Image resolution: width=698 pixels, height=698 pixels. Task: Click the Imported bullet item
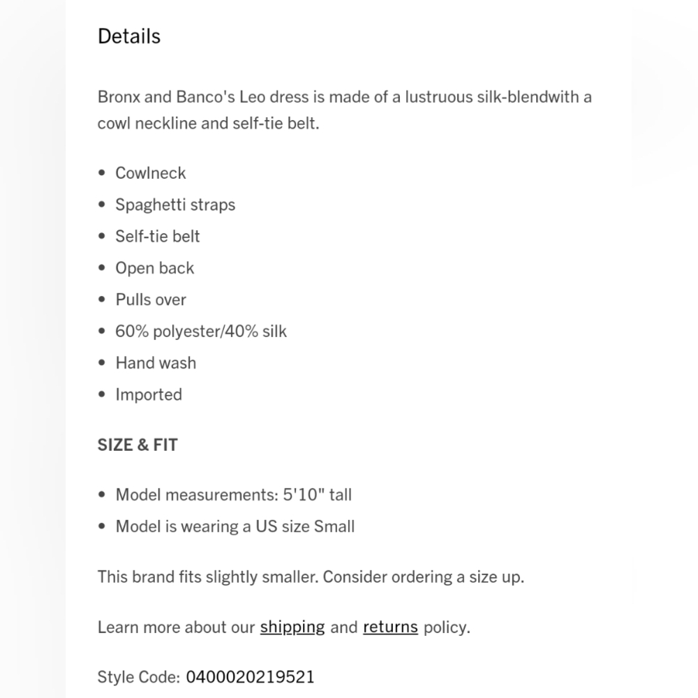[149, 394]
